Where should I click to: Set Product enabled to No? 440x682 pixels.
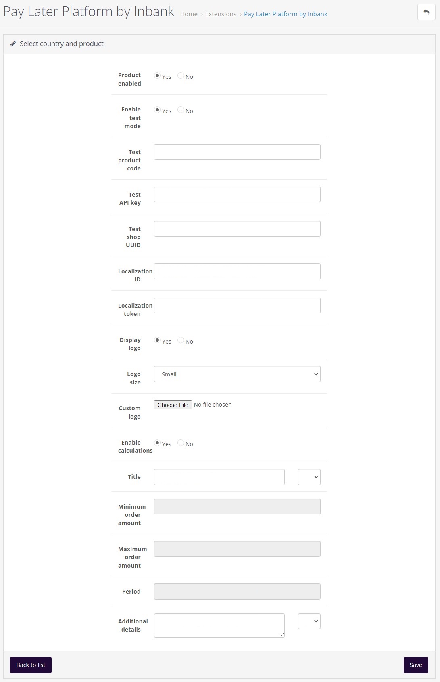(181, 76)
